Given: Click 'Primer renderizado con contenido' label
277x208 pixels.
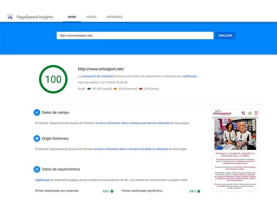Looking at the screenshot, I should pyautogui.click(x=57, y=191).
